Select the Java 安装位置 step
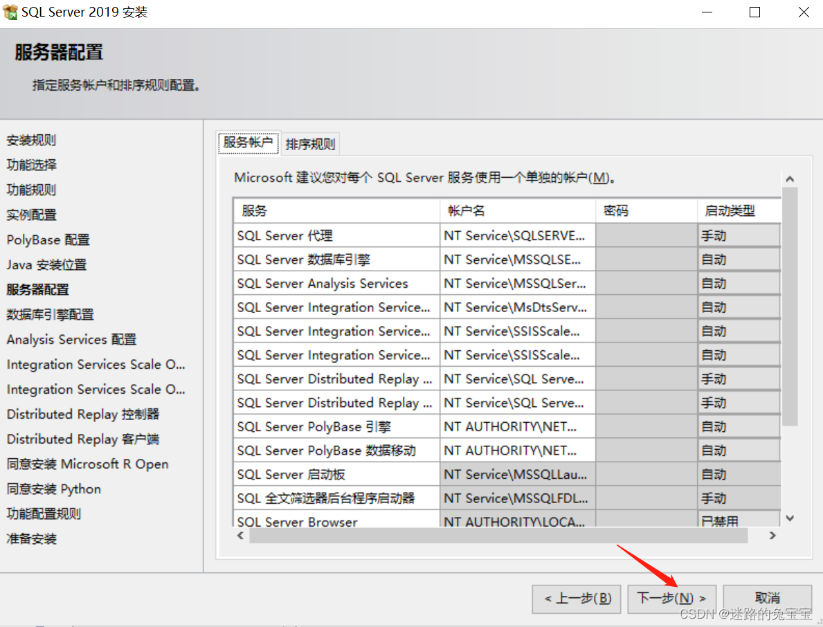823x627 pixels. (46, 265)
